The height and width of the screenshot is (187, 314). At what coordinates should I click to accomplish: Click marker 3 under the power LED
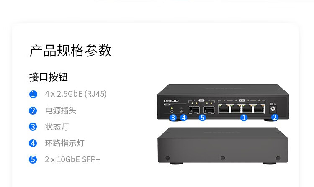173,118
